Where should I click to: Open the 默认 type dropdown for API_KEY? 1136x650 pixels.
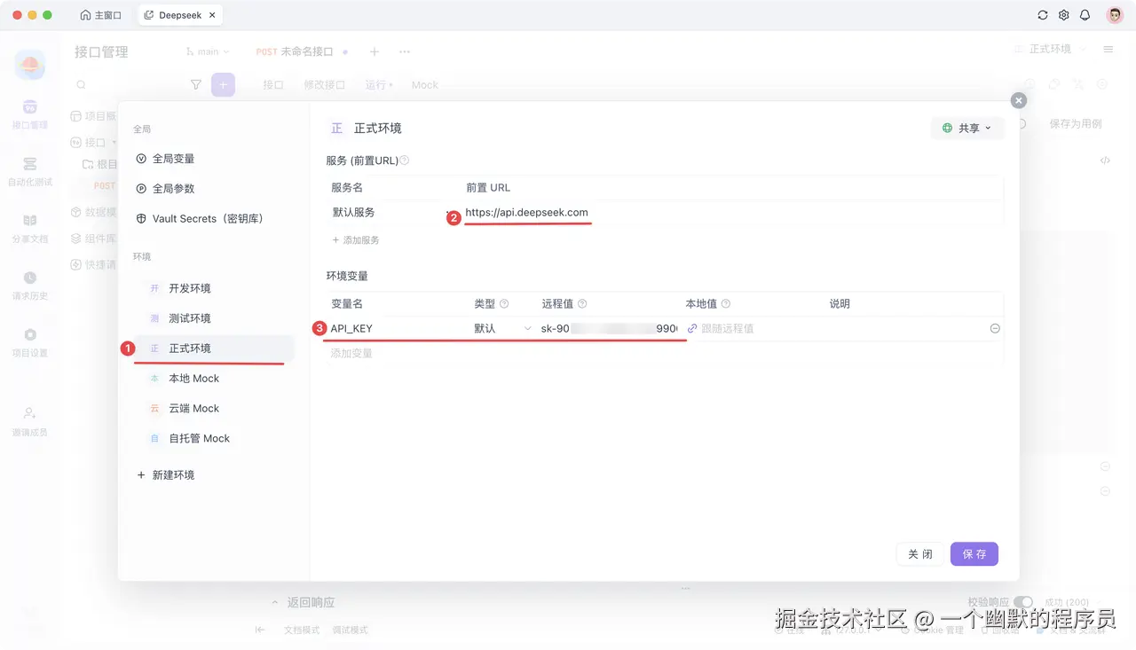[502, 329]
